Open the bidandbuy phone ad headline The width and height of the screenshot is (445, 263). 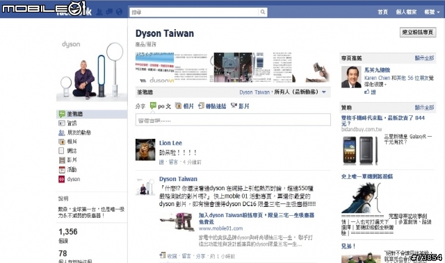tap(383, 121)
